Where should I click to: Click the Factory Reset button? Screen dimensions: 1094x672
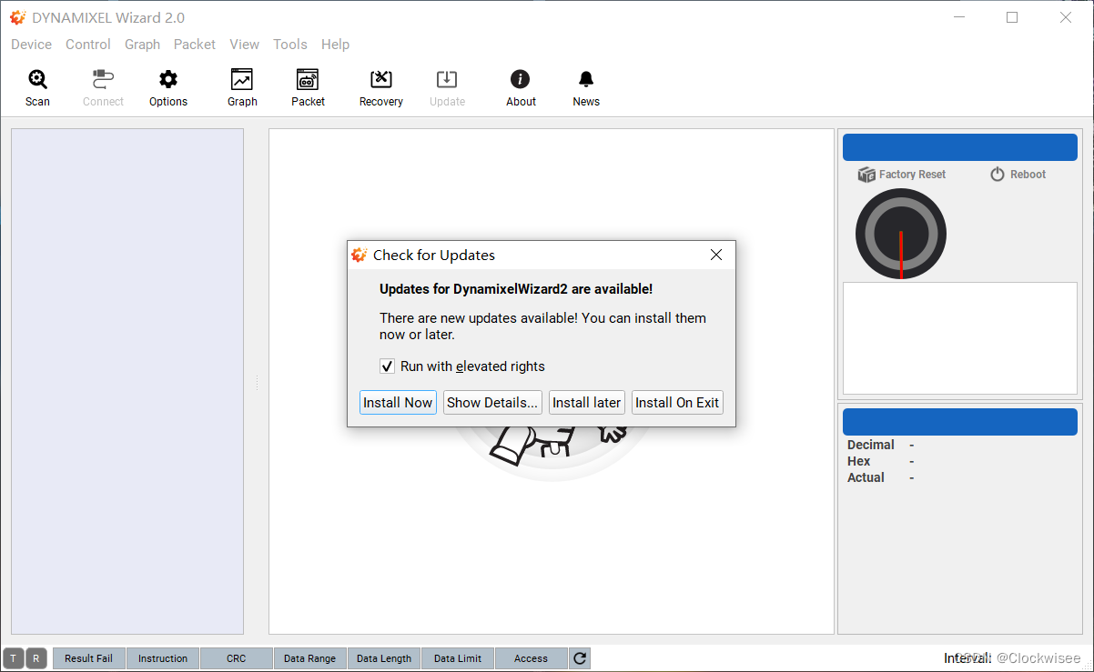coord(902,175)
